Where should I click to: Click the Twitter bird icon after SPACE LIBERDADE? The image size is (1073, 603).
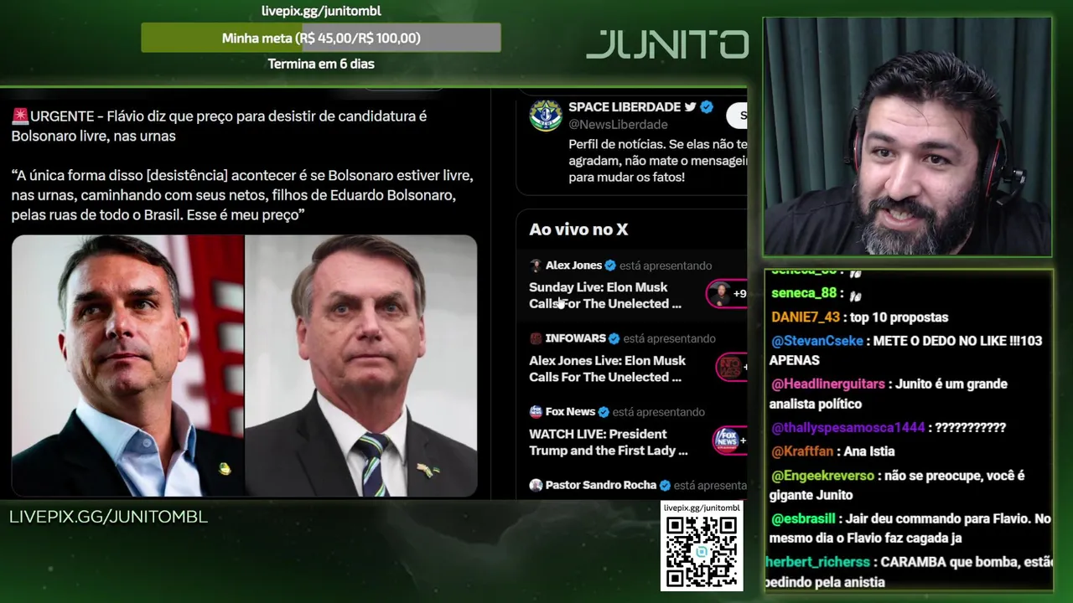tap(690, 107)
